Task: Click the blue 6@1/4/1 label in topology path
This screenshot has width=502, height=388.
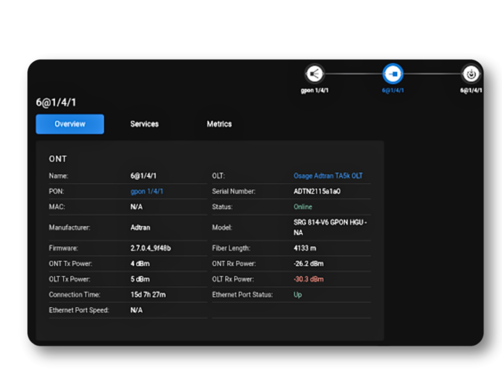Action: point(393,91)
